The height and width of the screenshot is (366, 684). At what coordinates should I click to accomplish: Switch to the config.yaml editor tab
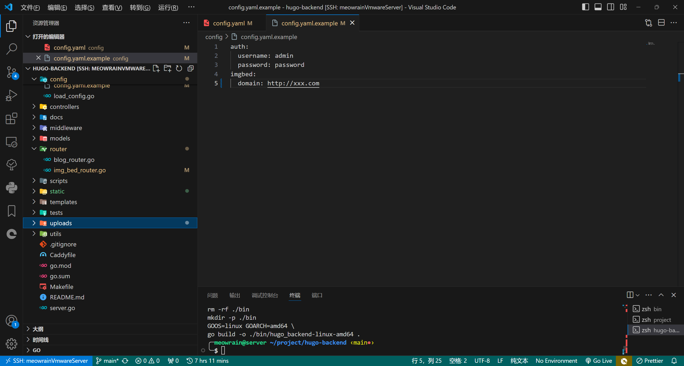pos(229,23)
